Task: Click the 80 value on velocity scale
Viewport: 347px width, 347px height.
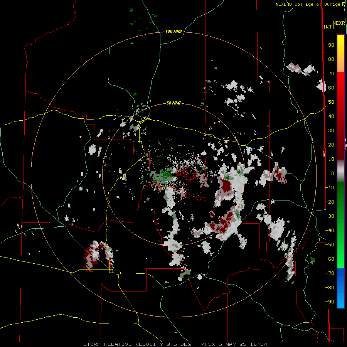Action: click(331, 59)
